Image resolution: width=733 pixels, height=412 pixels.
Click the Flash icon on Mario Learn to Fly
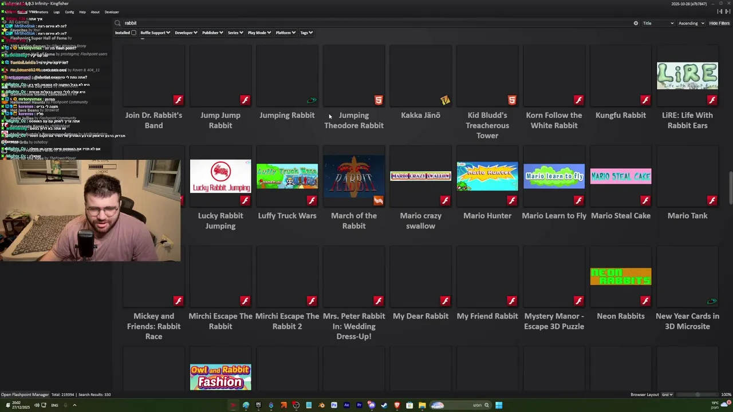coord(578,200)
